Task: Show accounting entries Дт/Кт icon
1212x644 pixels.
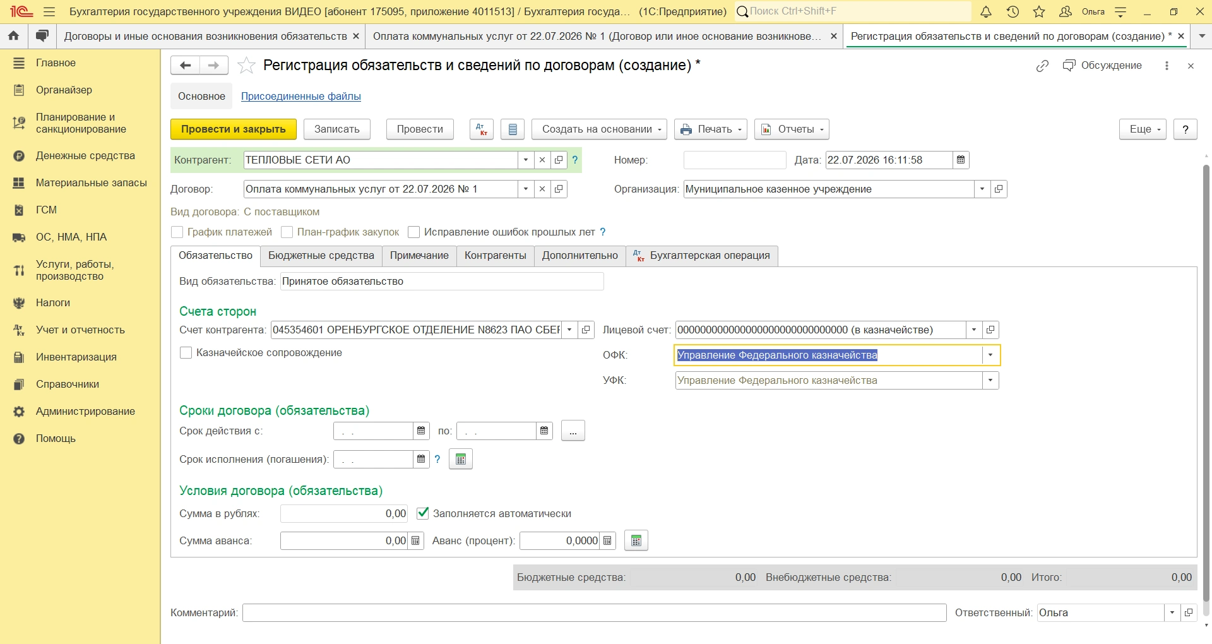Action: [482, 129]
